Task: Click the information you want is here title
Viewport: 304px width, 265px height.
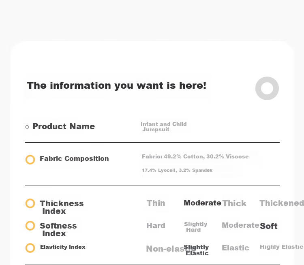Action: coord(116,85)
